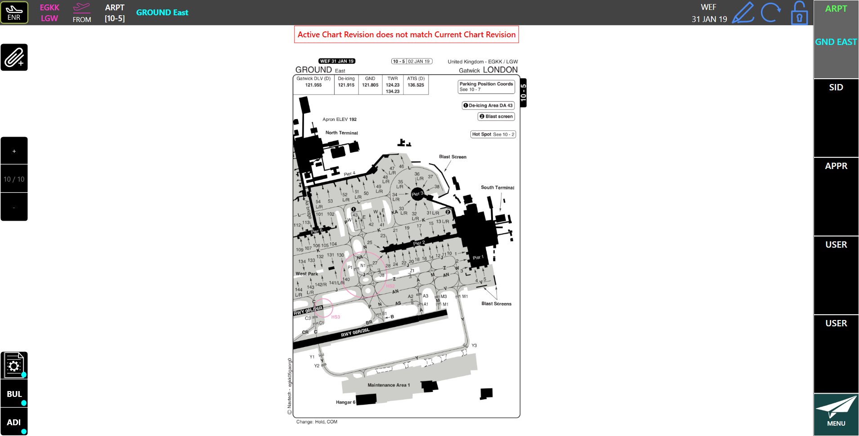Click the Blast screen legend label
The height and width of the screenshot is (436, 859).
coord(496,116)
